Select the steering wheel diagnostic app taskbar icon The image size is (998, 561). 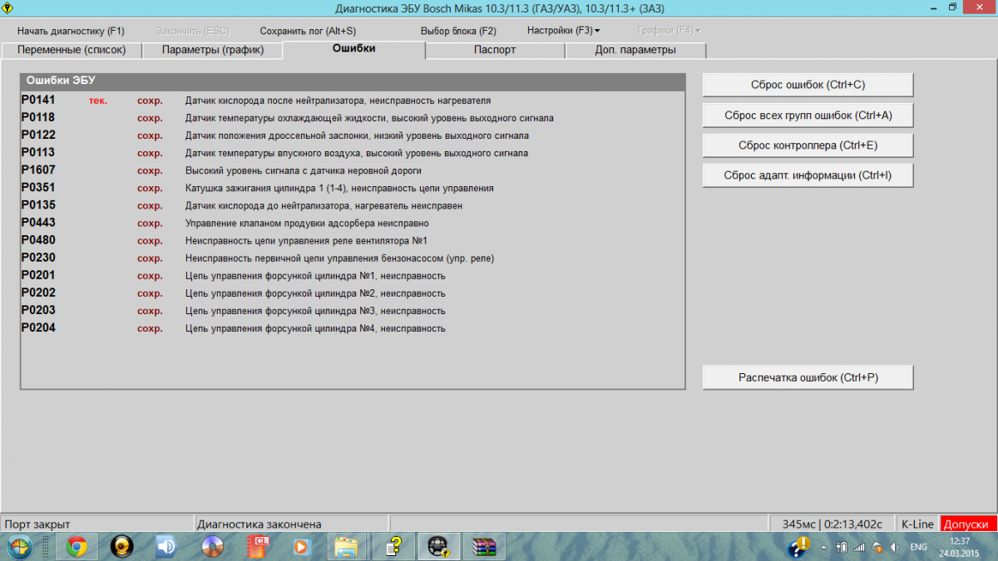[x=438, y=546]
